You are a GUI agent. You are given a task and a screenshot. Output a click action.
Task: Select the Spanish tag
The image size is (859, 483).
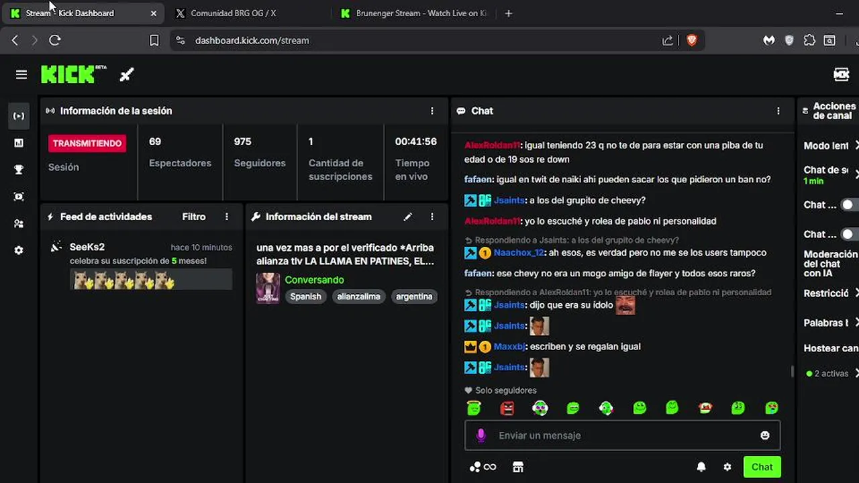pyautogui.click(x=305, y=297)
